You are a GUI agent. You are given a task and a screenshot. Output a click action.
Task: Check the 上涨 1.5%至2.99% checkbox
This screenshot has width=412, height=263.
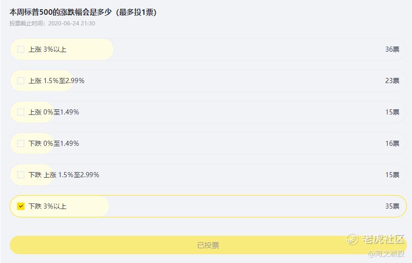21,81
